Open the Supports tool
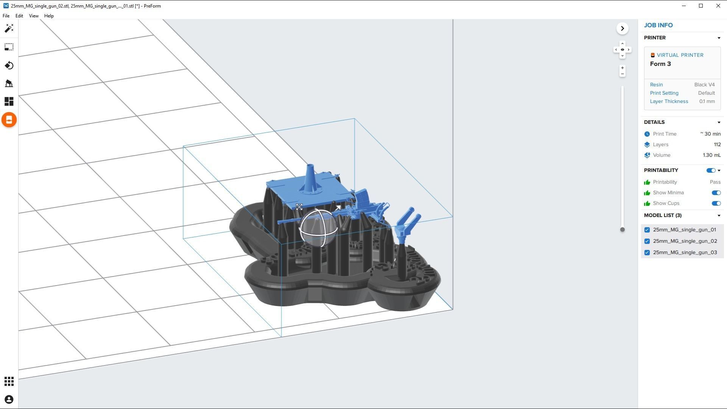This screenshot has height=409, width=727. click(9, 83)
